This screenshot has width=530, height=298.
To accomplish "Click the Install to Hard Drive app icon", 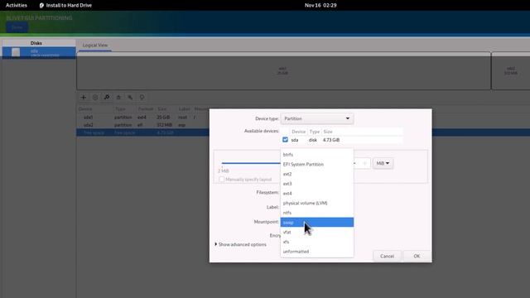I will click(41, 6).
